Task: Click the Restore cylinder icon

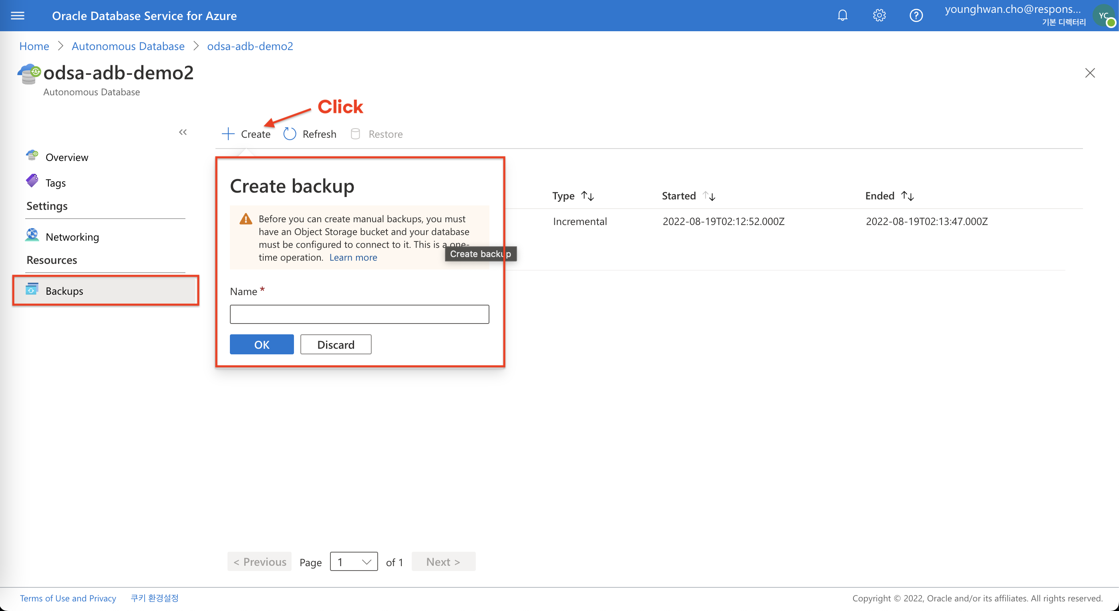Action: coord(355,134)
